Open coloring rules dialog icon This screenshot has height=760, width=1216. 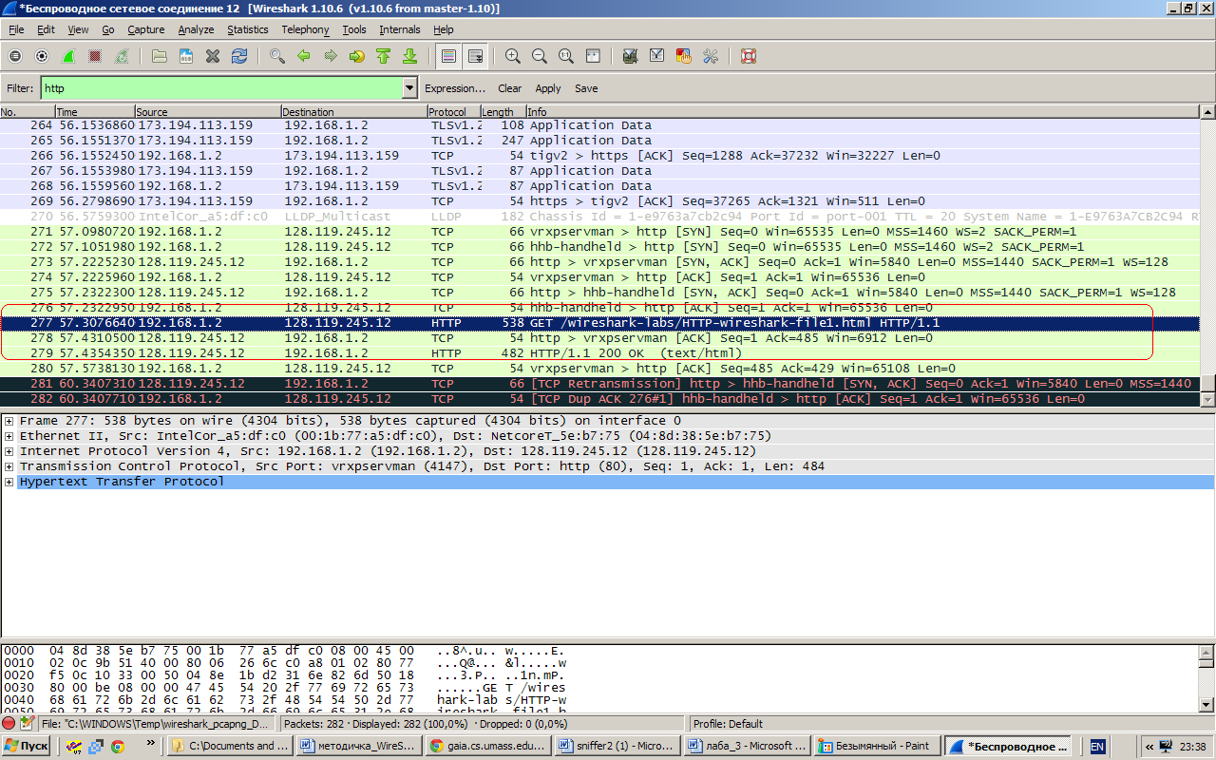point(683,56)
